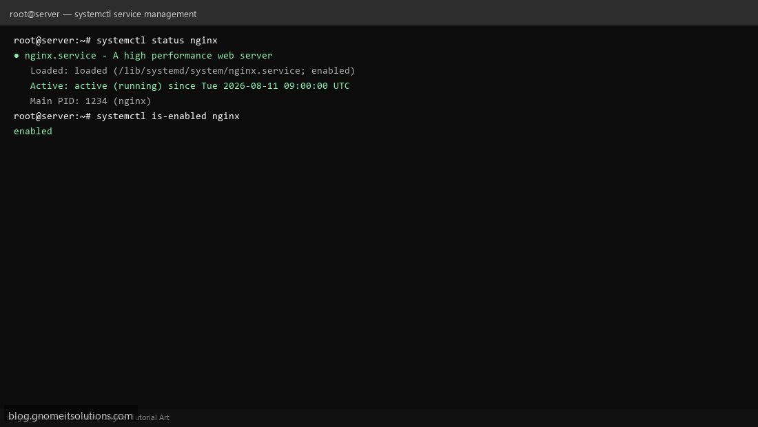Click the prompt before 'systemctl status nginx'
Image resolution: width=758 pixels, height=427 pixels.
tap(52, 40)
